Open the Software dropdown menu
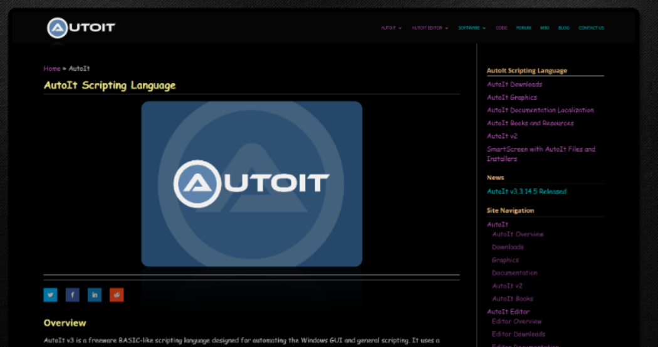The image size is (658, 347). [472, 28]
